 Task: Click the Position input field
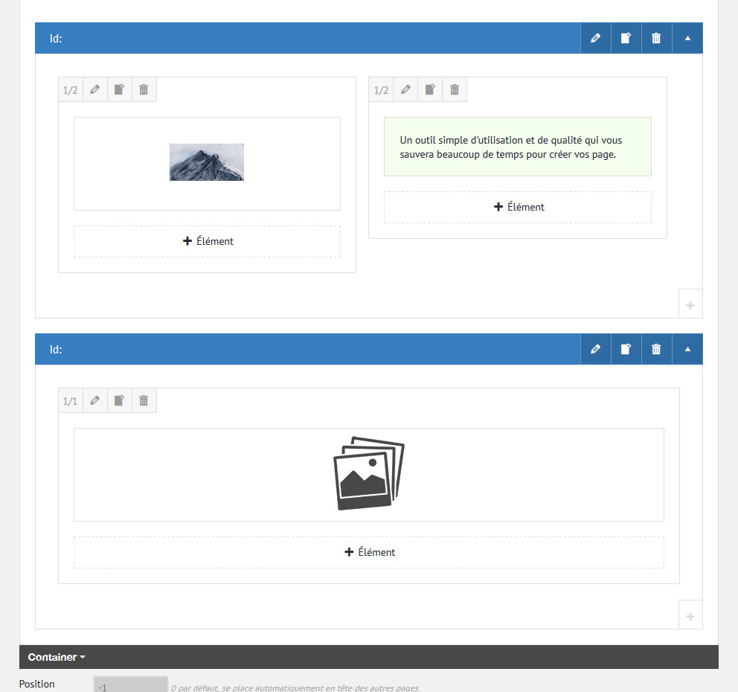[130, 685]
